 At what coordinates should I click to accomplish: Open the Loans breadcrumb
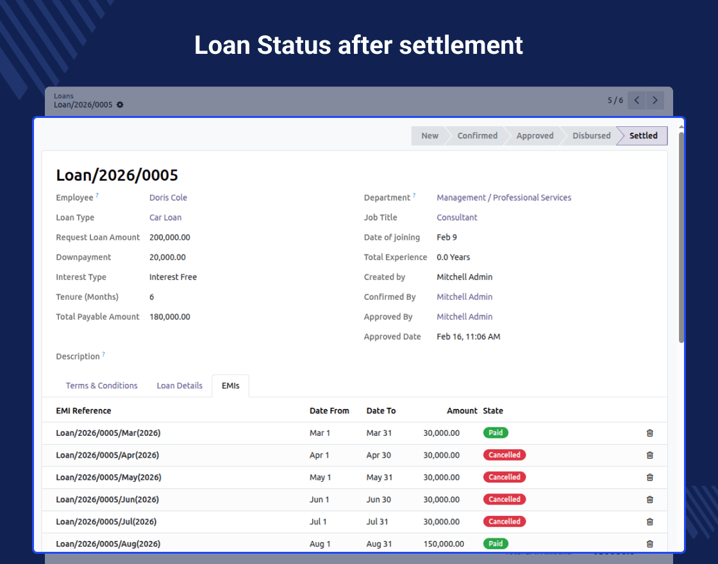(x=63, y=96)
